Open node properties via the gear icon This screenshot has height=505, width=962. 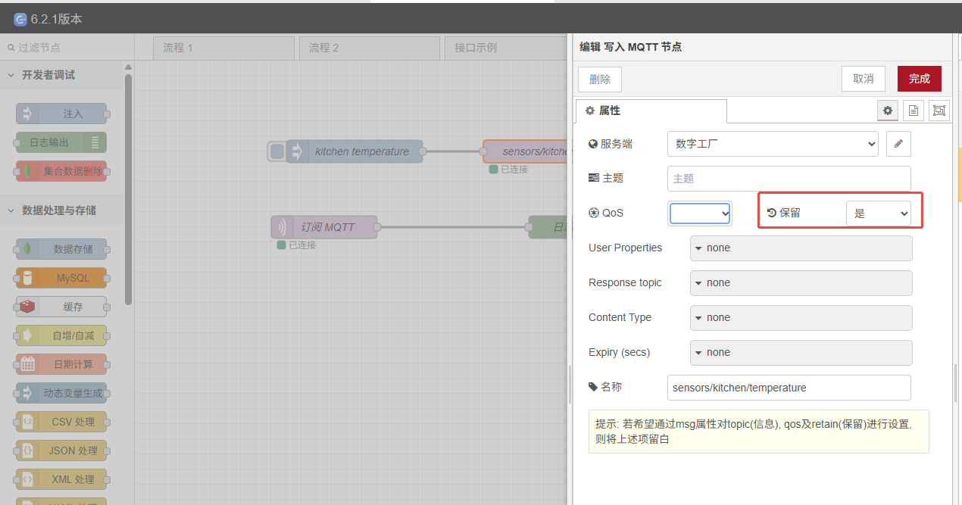pos(887,110)
